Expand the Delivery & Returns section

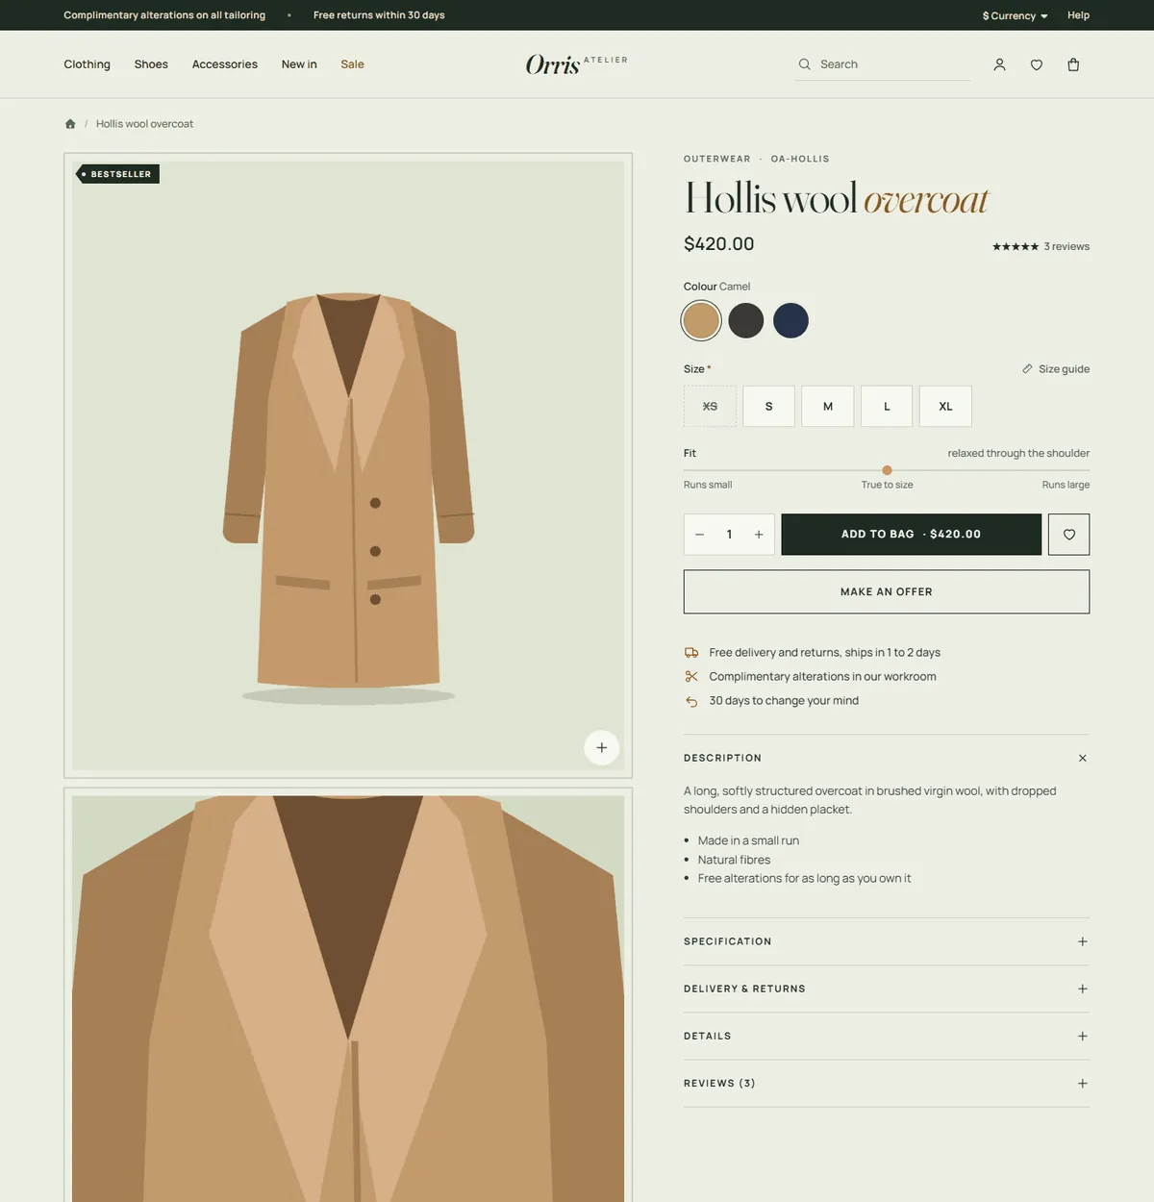coord(887,989)
